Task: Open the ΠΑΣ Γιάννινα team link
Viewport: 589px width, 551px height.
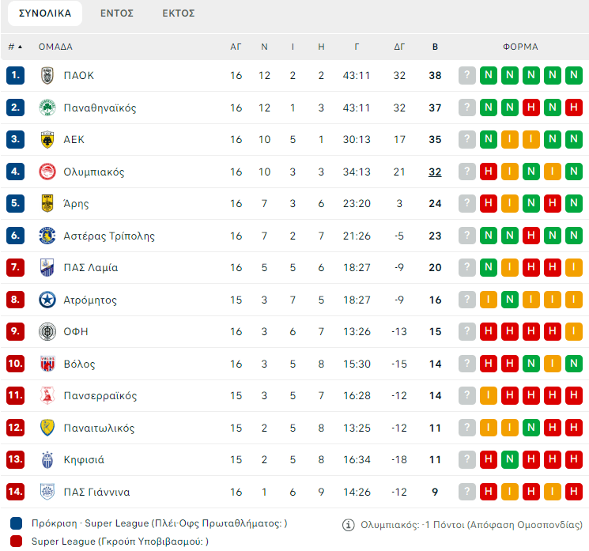Action: point(96,492)
